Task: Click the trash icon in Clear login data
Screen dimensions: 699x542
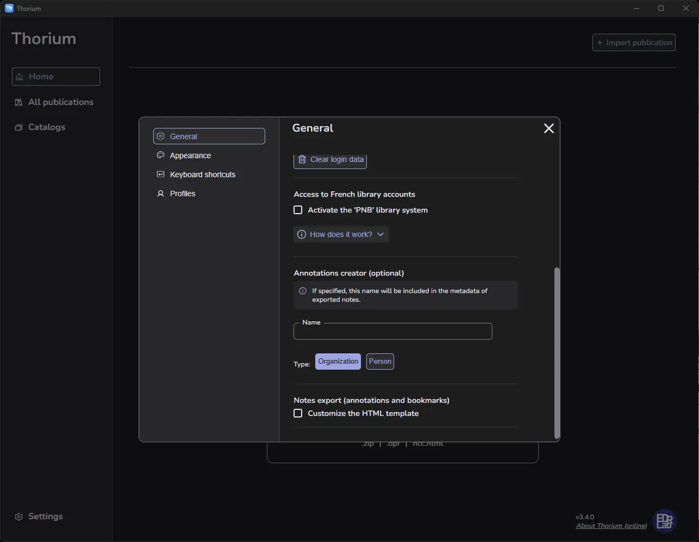Action: [x=302, y=159]
